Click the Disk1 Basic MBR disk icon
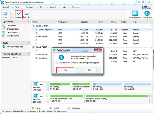The height and width of the screenshot is (114, 154). (x=36, y=84)
